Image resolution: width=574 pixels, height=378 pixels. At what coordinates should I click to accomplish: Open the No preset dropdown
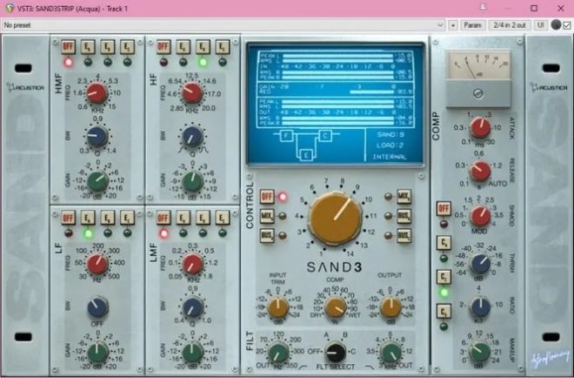(224, 25)
